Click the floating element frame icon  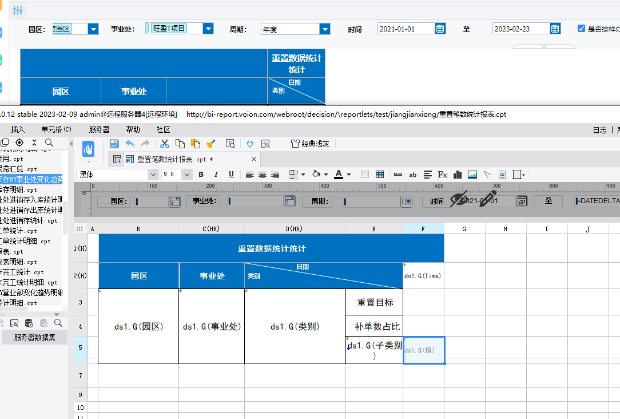coord(516,175)
